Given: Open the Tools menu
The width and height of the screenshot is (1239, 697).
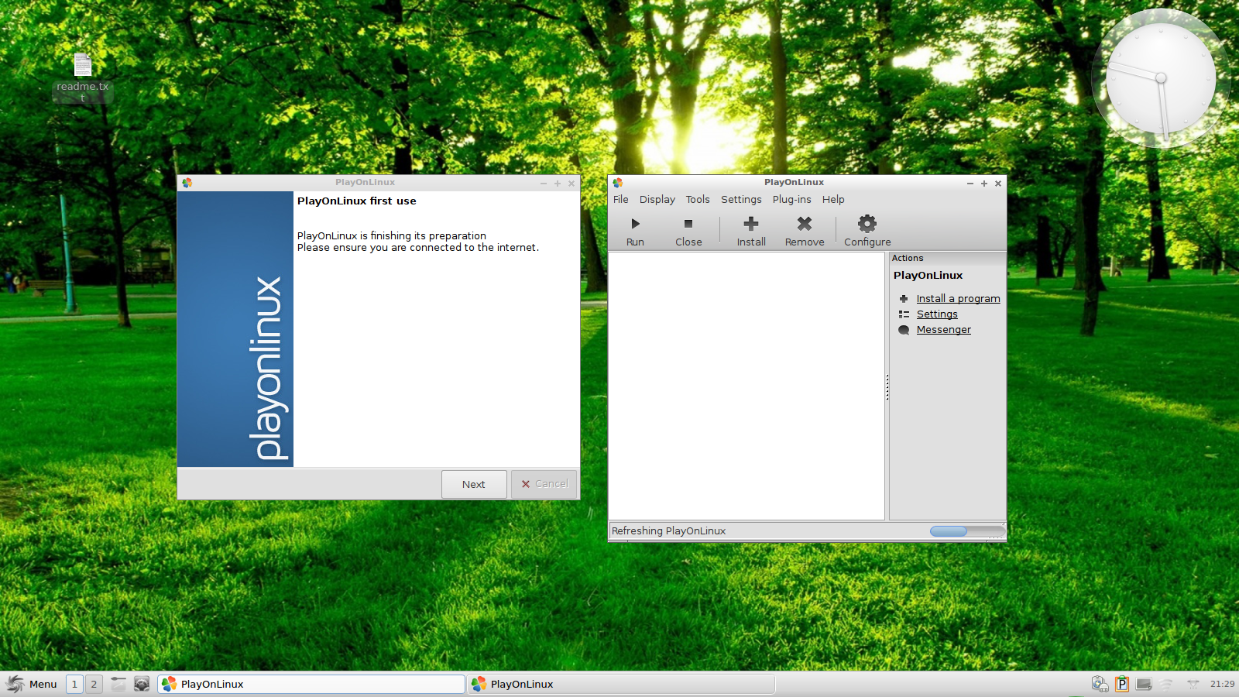Looking at the screenshot, I should tap(697, 200).
